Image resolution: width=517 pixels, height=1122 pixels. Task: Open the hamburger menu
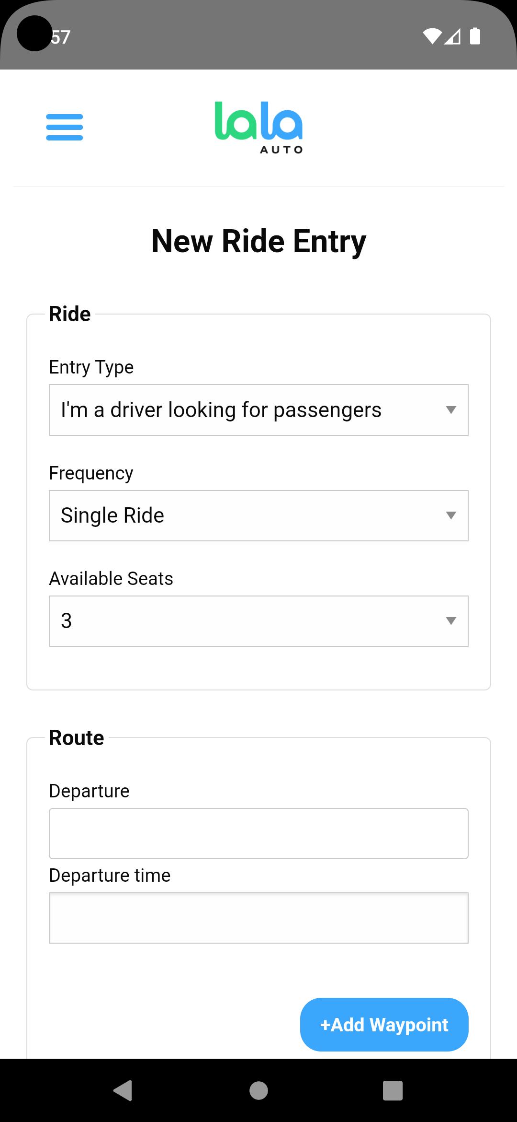[64, 127]
